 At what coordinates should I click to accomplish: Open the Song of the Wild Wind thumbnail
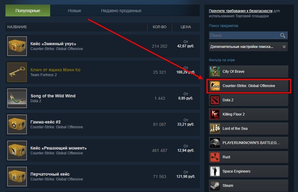(x=17, y=98)
